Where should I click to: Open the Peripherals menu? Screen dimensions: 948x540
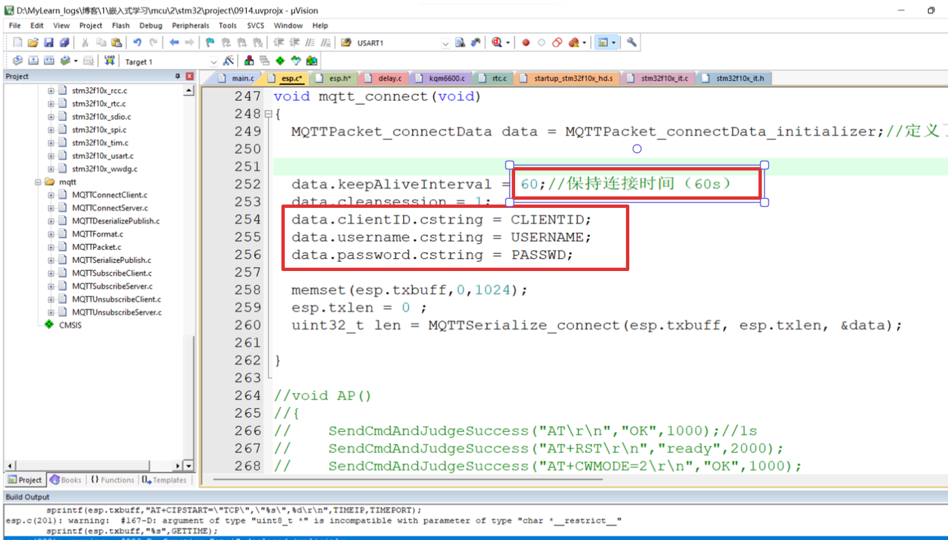coord(190,25)
